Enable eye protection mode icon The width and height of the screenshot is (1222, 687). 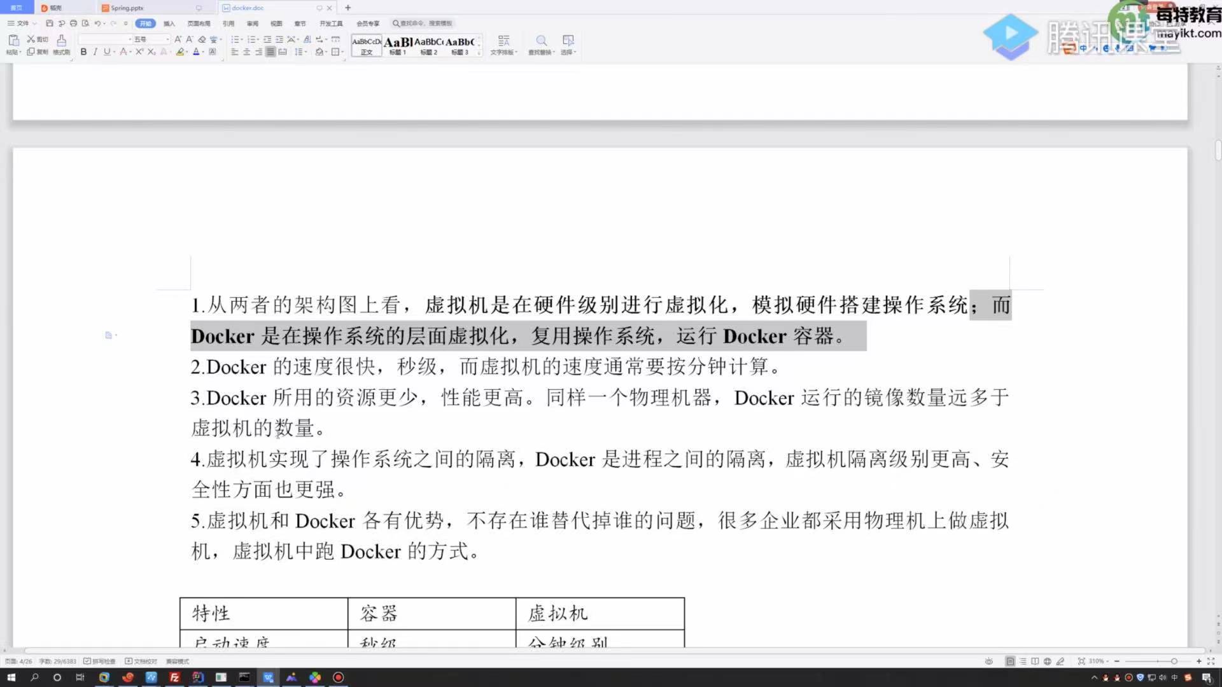pos(988,661)
